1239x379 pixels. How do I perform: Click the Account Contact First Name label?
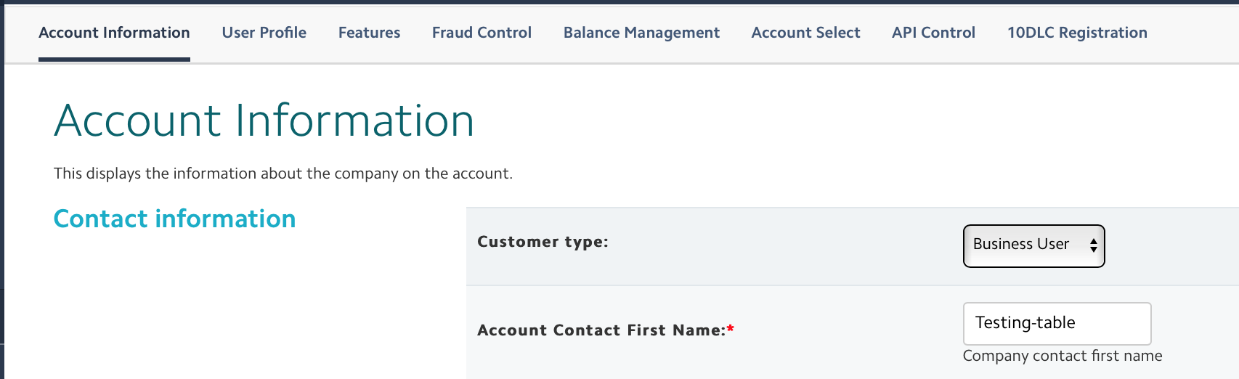(x=601, y=330)
